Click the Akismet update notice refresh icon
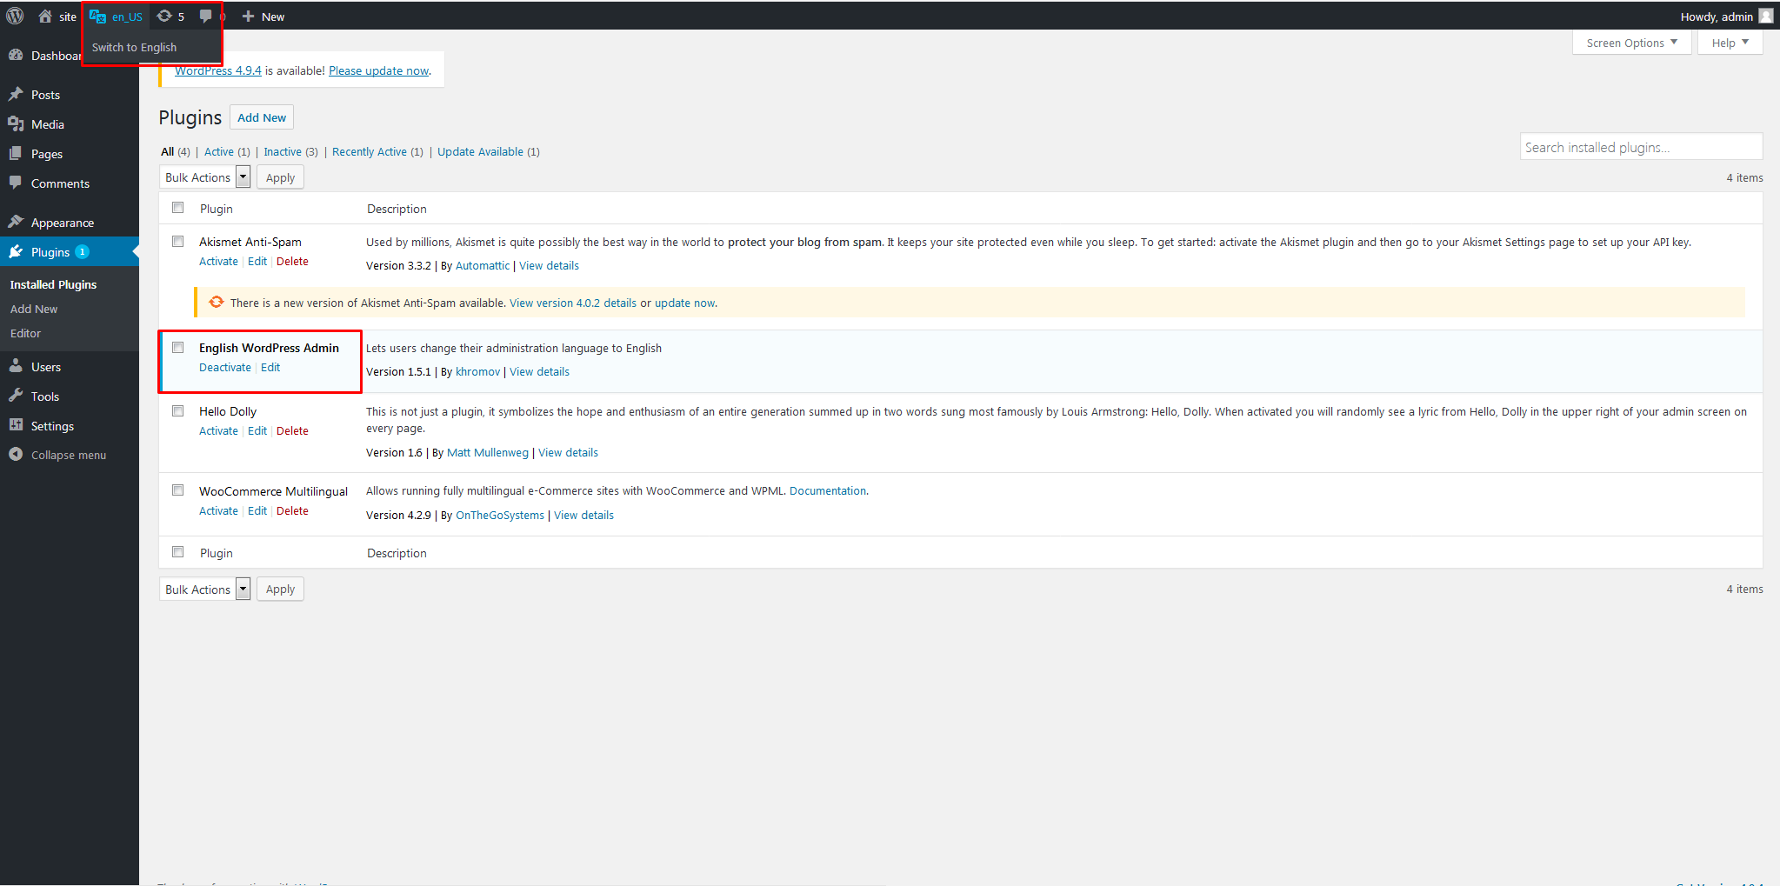Image resolution: width=1780 pixels, height=886 pixels. [217, 302]
